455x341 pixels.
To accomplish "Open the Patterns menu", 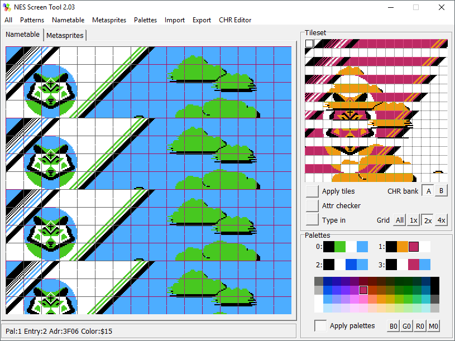I will coord(32,20).
